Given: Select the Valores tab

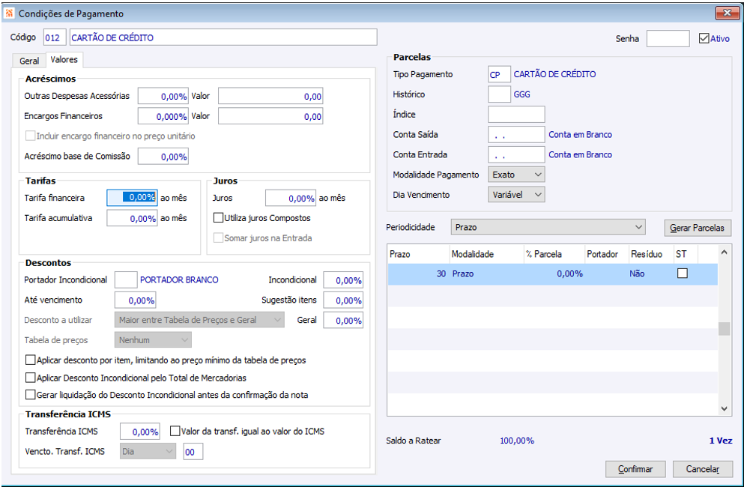Looking at the screenshot, I should click(x=64, y=60).
